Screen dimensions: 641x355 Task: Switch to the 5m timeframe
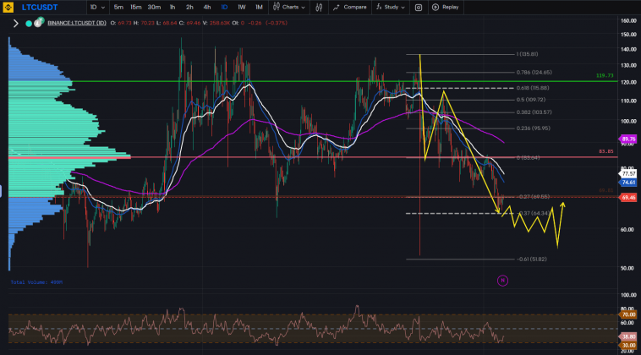click(x=118, y=7)
